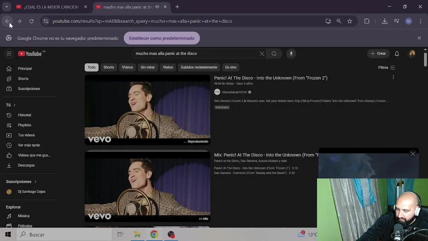Select the Todo filter chip

point(92,67)
